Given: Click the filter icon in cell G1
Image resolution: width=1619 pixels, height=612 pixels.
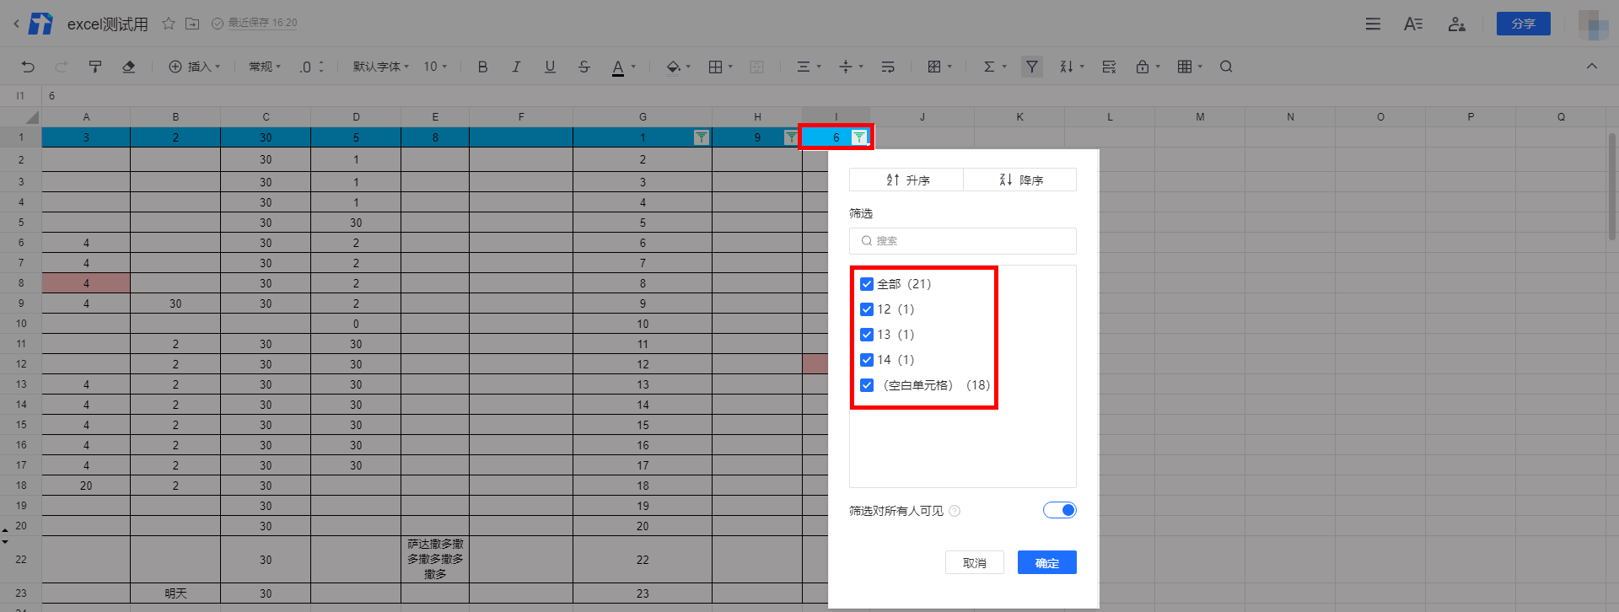Looking at the screenshot, I should [701, 137].
